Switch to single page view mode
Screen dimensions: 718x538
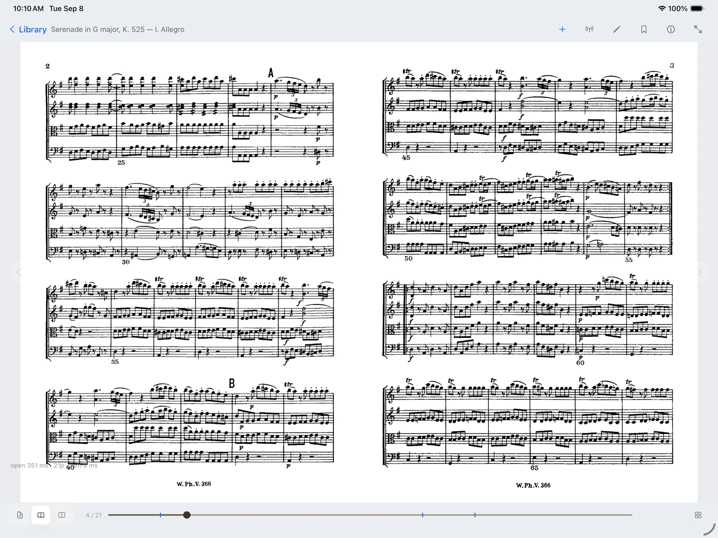click(x=20, y=515)
